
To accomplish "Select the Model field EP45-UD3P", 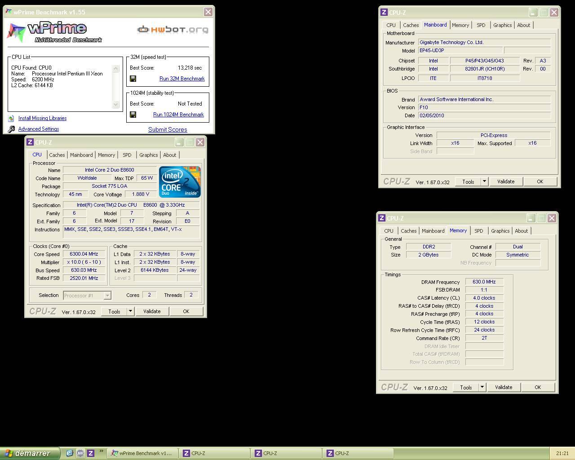I will (460, 51).
